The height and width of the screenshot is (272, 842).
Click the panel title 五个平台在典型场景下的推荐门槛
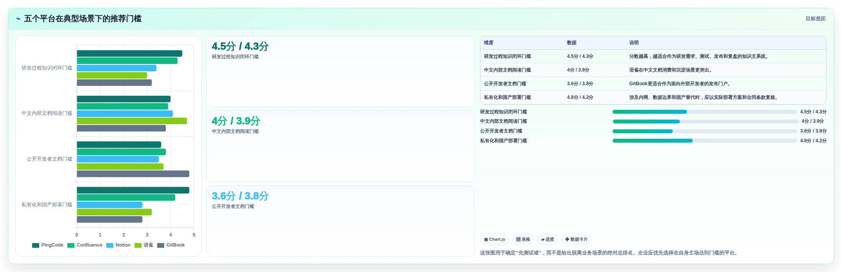[x=83, y=19]
